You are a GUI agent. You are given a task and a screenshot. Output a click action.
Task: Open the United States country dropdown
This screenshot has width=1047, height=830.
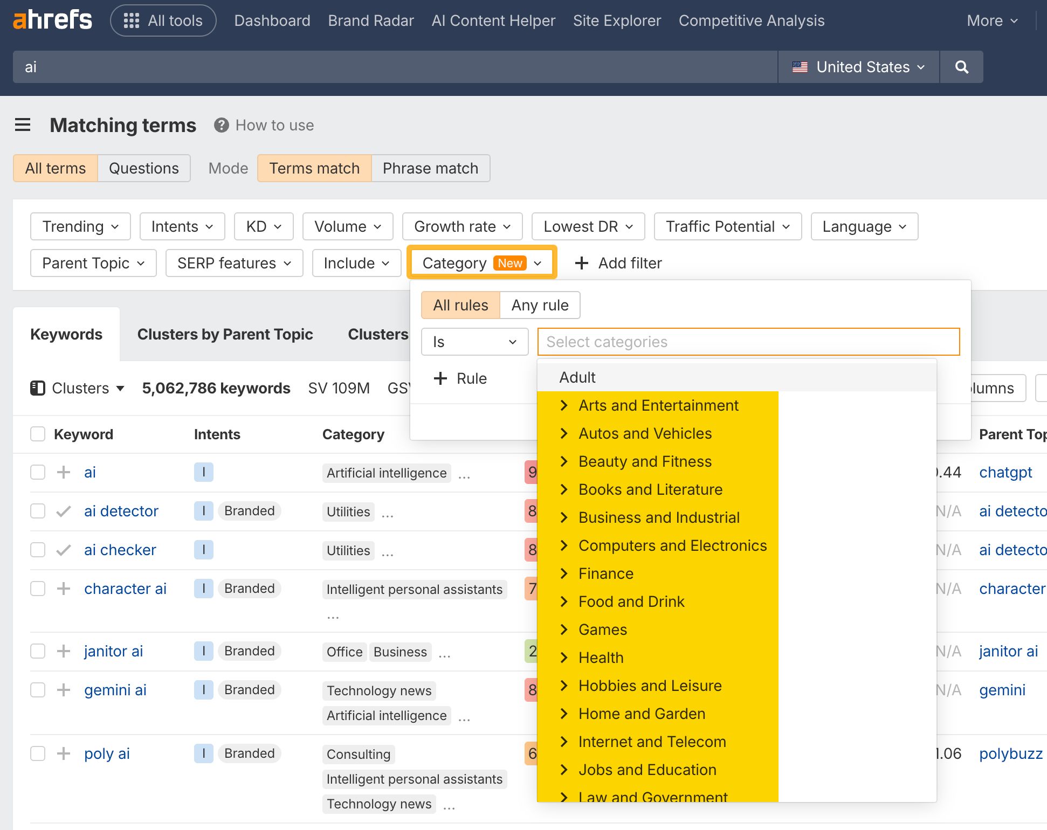tap(858, 67)
